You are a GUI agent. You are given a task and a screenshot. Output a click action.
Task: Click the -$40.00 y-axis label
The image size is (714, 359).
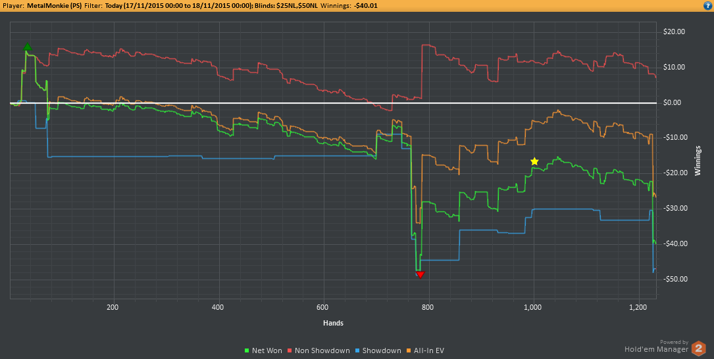pos(675,244)
